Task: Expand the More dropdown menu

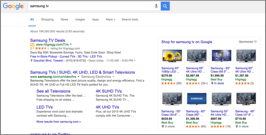Action: pyautogui.click(x=111, y=20)
